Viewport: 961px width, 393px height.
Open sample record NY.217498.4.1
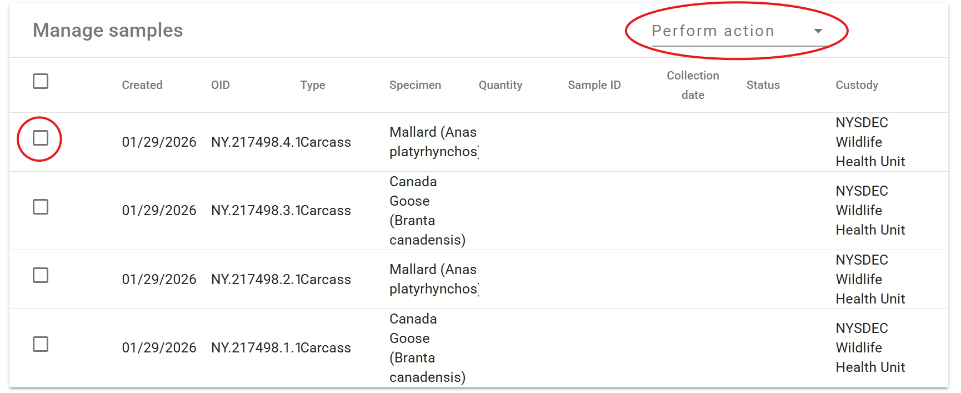click(x=255, y=142)
